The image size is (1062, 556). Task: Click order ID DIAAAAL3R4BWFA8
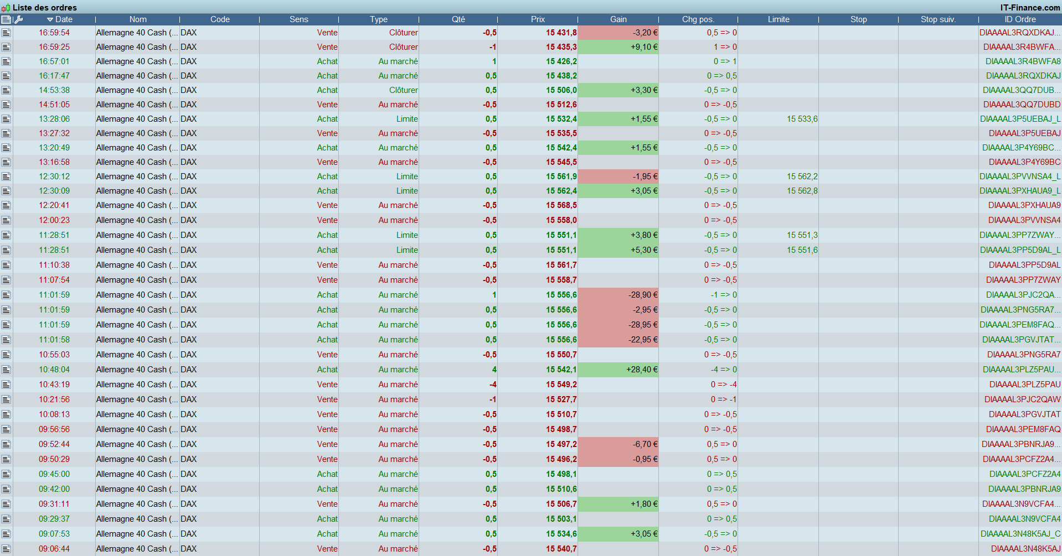click(x=1023, y=61)
